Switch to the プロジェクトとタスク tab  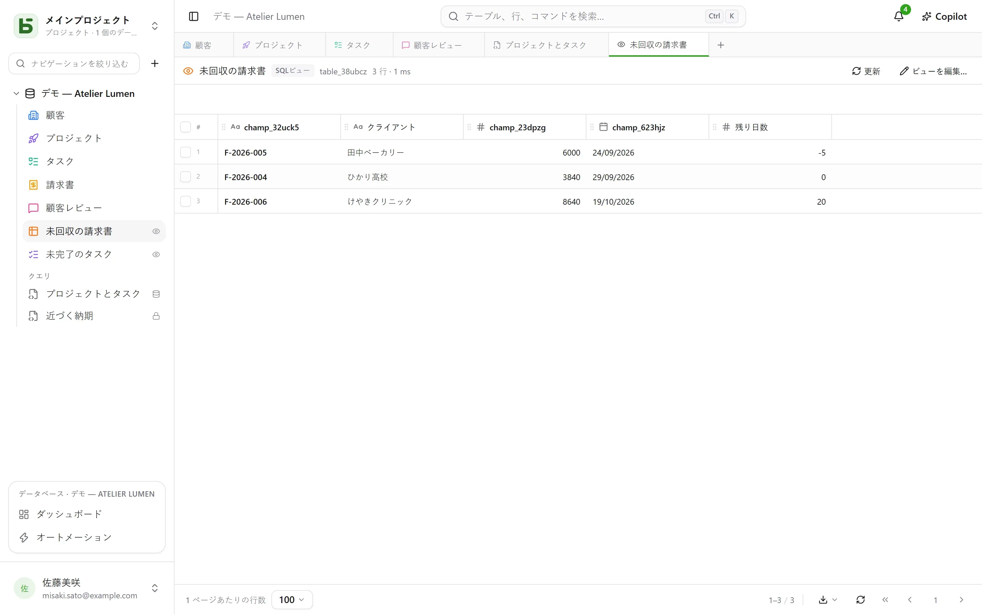tap(547, 45)
